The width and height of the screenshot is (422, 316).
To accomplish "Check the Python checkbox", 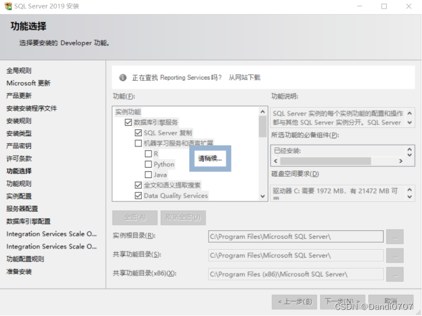I will coord(148,164).
